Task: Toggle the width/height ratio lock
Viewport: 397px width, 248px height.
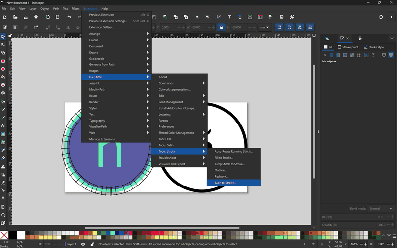Action: click(x=221, y=27)
